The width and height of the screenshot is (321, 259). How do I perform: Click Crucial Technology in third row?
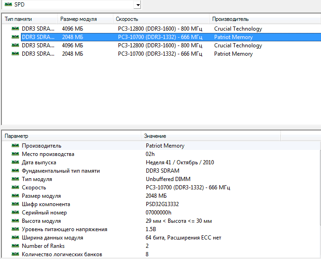click(238, 45)
